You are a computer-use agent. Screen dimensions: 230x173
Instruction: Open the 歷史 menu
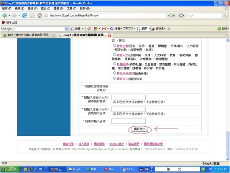(x=46, y=9)
